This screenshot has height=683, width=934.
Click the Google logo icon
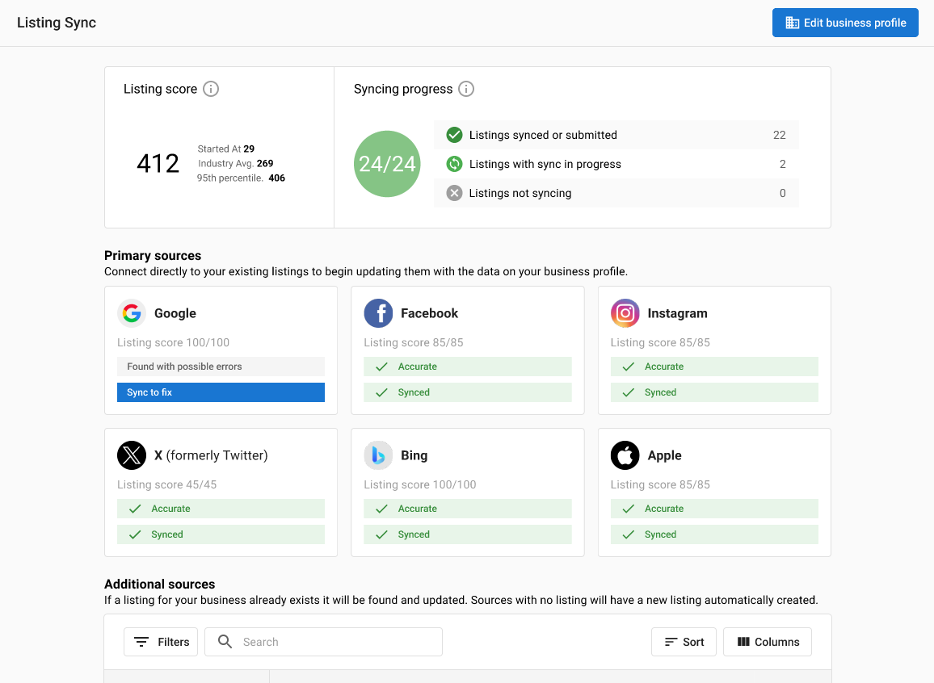(132, 313)
